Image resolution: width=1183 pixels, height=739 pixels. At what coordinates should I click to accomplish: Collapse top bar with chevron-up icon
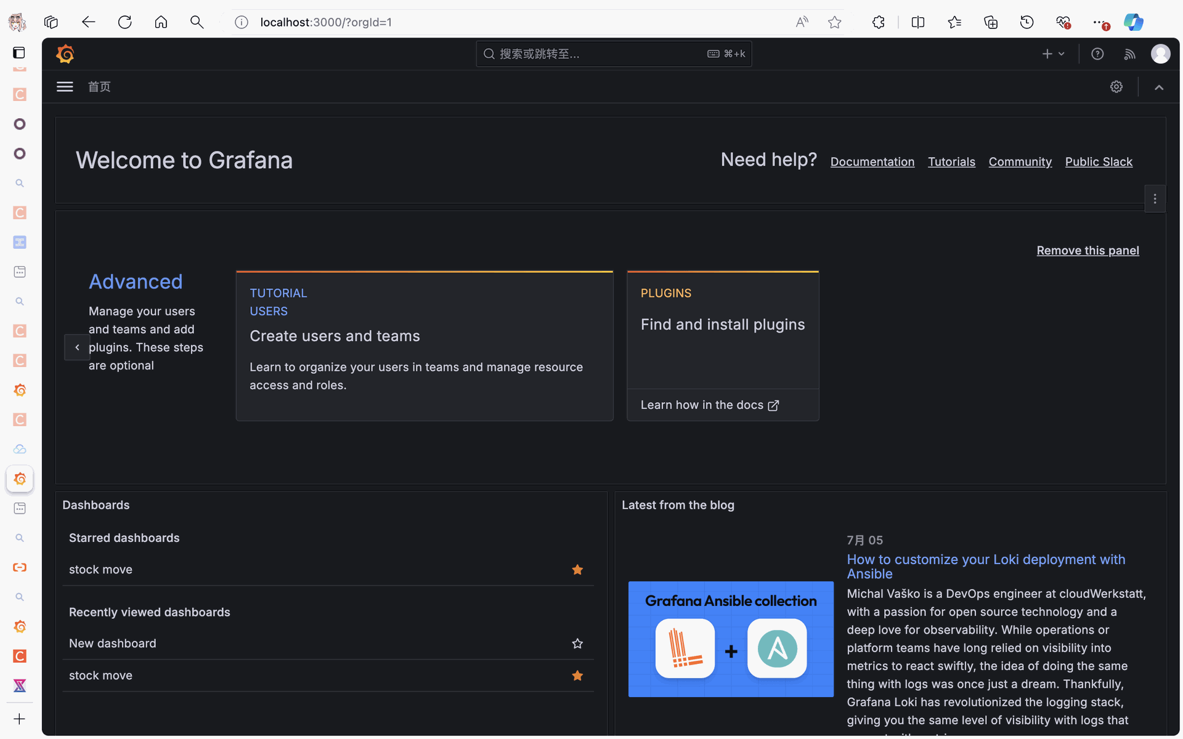1159,87
